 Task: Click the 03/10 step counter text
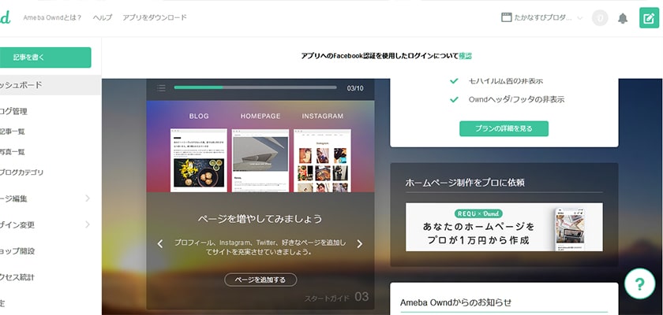pyautogui.click(x=354, y=88)
